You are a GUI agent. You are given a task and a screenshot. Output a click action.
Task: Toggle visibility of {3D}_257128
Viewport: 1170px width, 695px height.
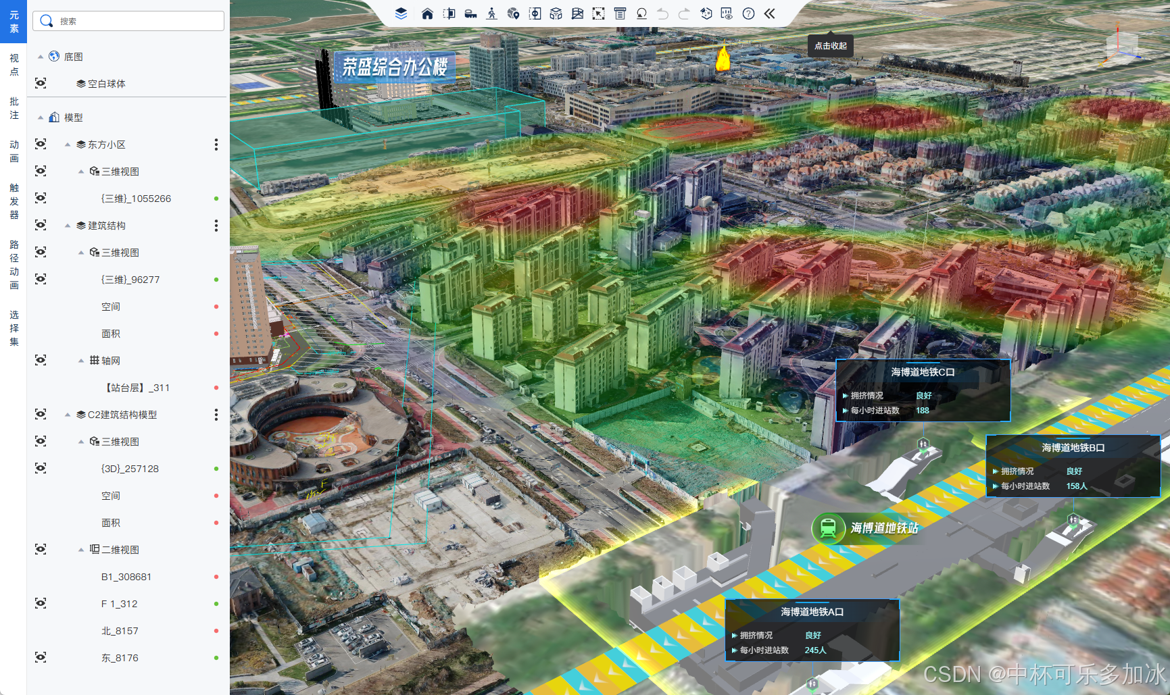(x=41, y=468)
